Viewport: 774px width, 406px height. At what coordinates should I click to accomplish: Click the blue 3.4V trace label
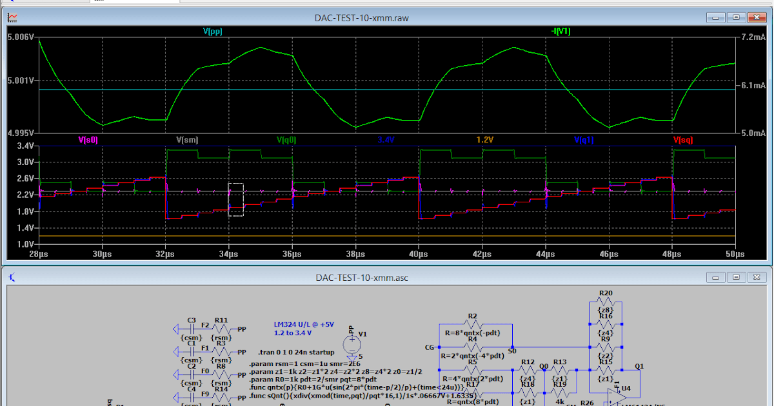(x=385, y=139)
